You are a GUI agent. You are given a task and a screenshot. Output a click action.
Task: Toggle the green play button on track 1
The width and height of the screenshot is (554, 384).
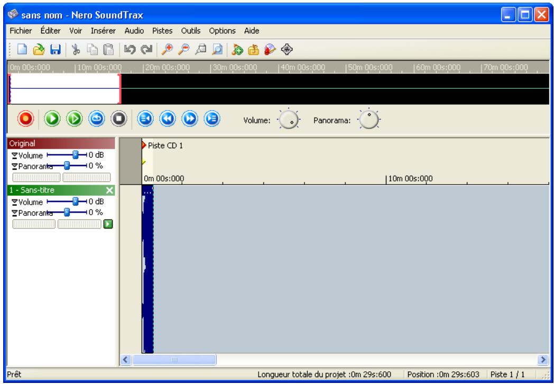coord(108,224)
